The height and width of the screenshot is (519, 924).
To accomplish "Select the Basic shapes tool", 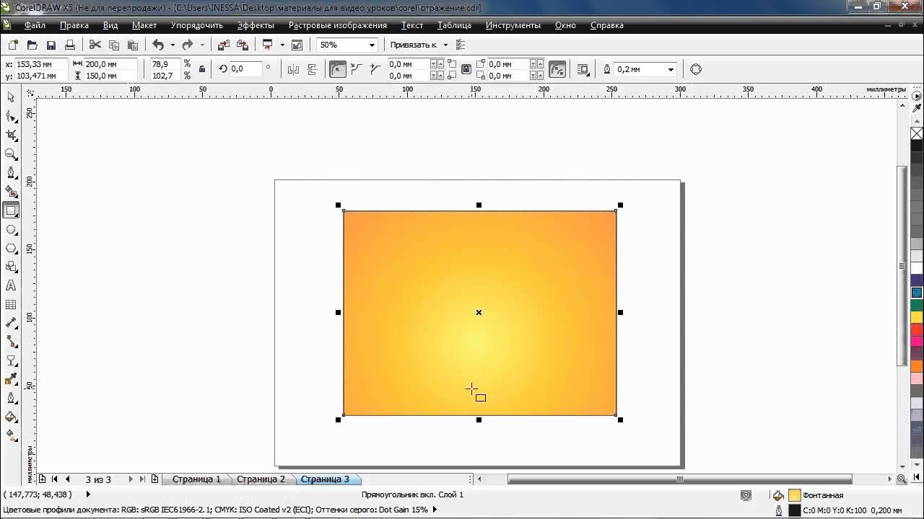I will [x=11, y=267].
